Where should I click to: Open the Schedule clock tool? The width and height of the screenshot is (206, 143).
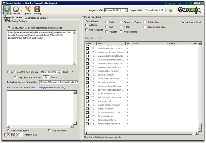tap(16, 9)
